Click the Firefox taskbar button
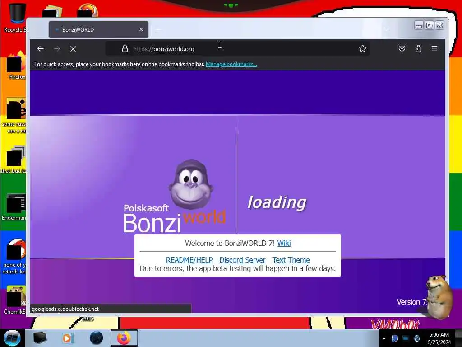The height and width of the screenshot is (347, 462). [124, 338]
